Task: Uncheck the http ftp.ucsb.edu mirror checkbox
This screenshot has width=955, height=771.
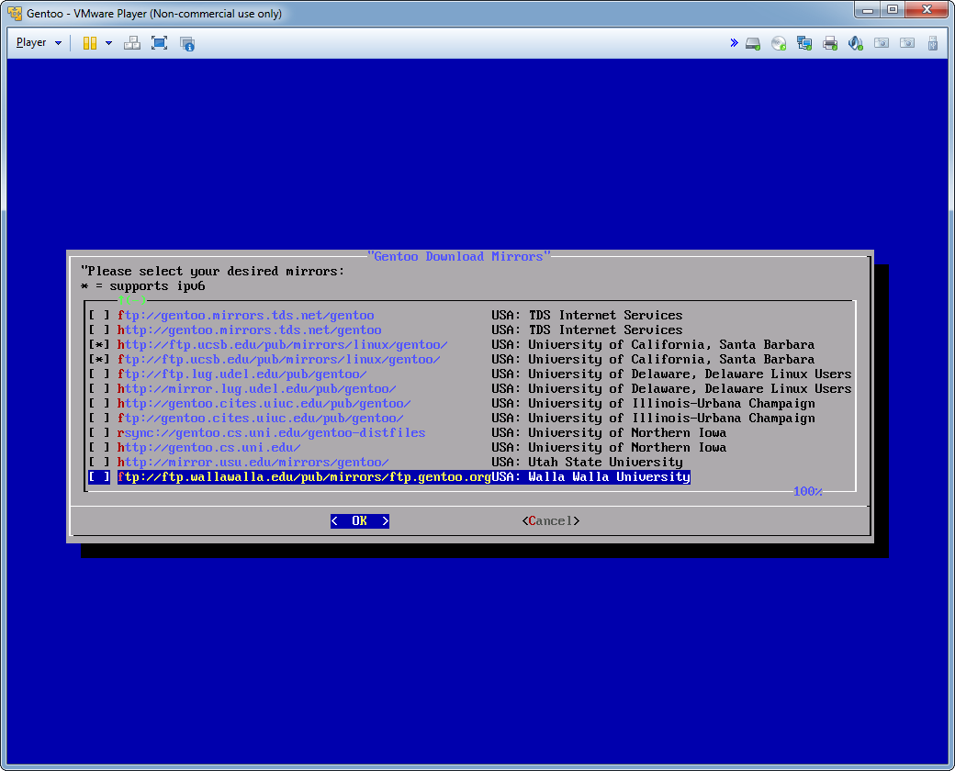Action: pyautogui.click(x=98, y=345)
